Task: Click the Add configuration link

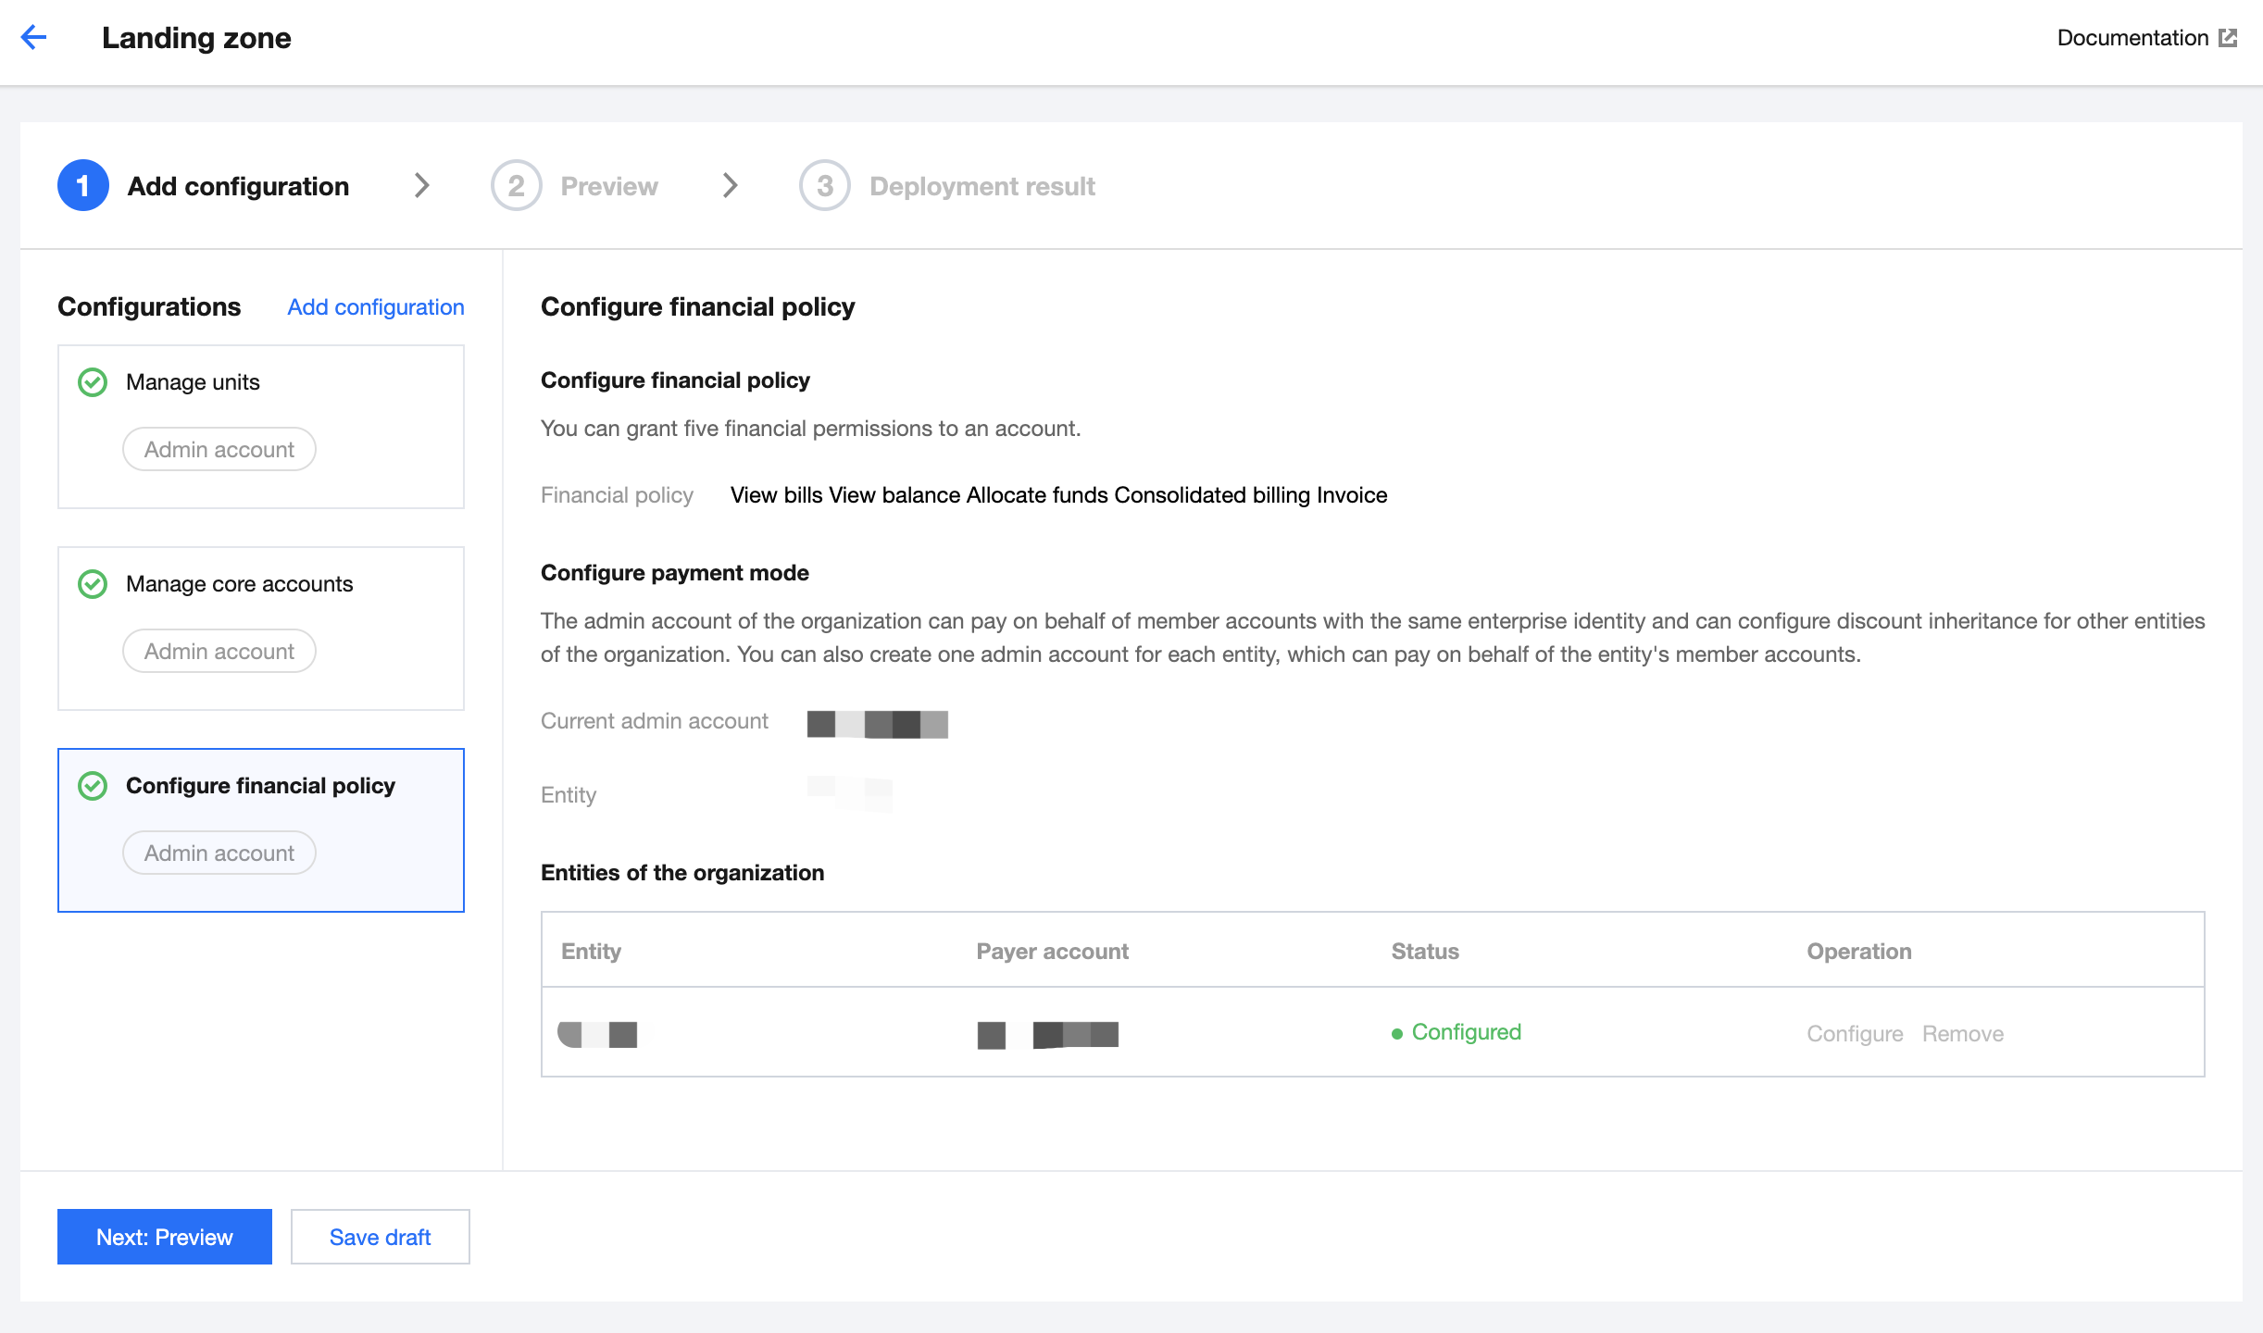Action: [x=375, y=307]
